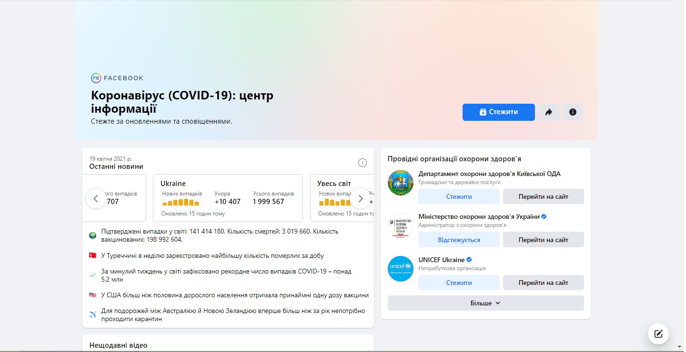
Task: Open the Turkey daily deaths news item
Action: 212,256
